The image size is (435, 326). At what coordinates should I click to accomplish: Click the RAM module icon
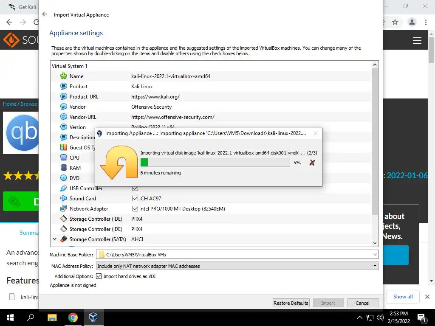click(64, 168)
